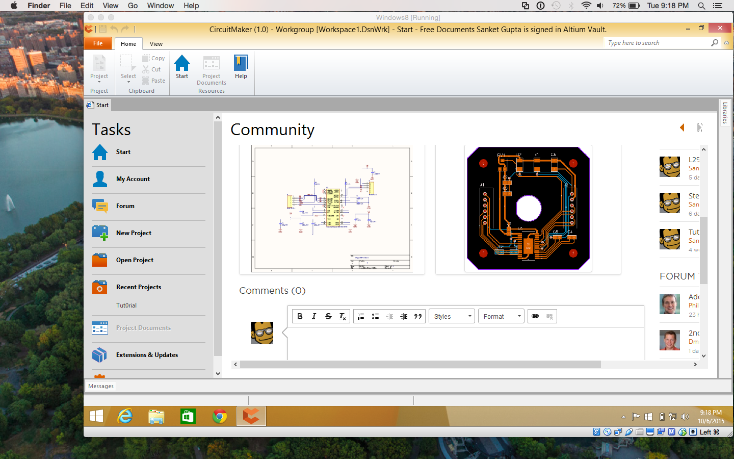Click the Recent Projects icon
Image resolution: width=734 pixels, height=459 pixels.
[x=100, y=287]
